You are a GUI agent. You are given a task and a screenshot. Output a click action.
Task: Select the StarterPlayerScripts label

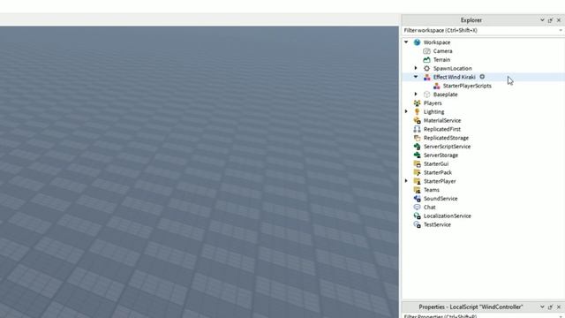click(467, 86)
